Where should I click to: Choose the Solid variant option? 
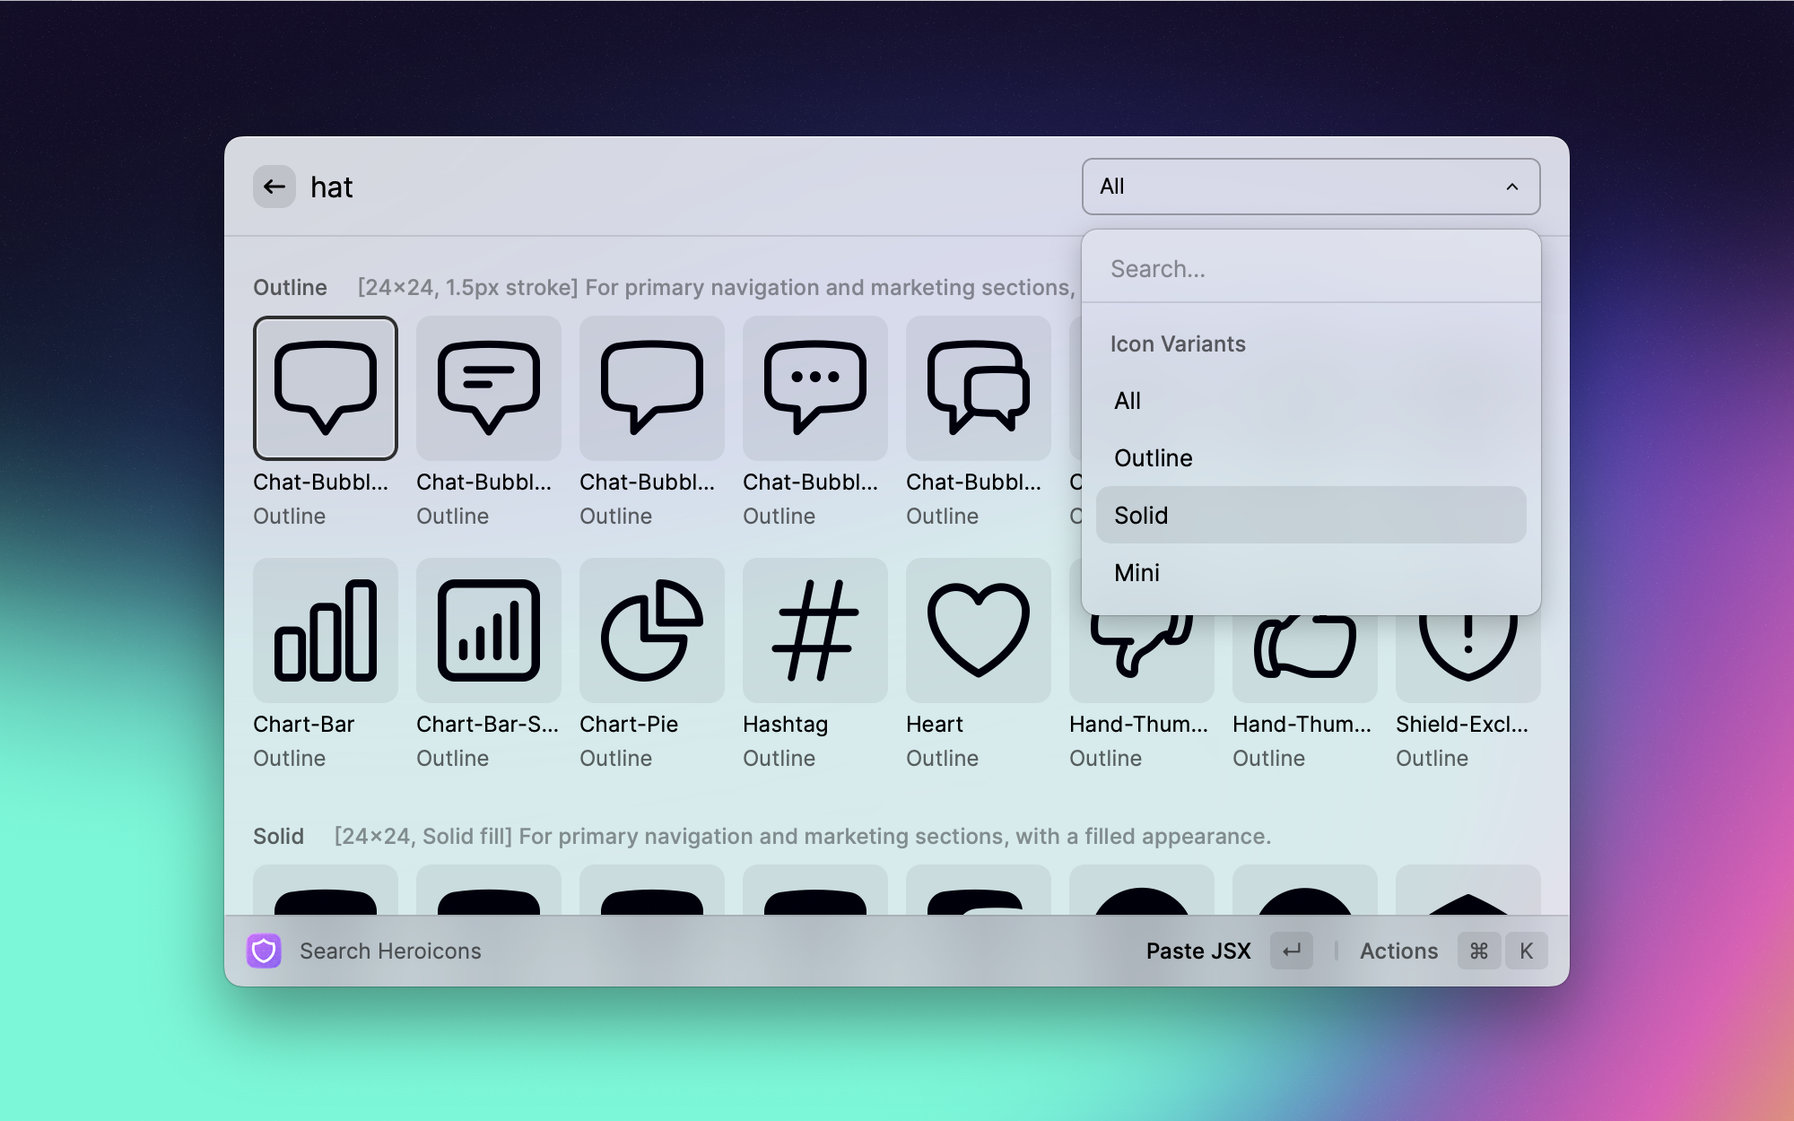(x=1311, y=515)
